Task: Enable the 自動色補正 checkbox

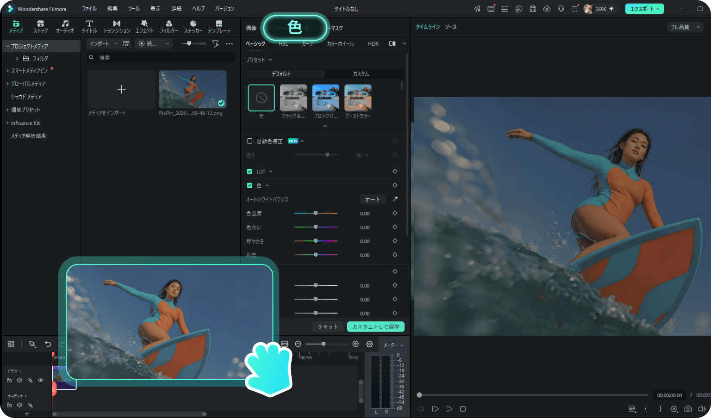Action: (249, 141)
